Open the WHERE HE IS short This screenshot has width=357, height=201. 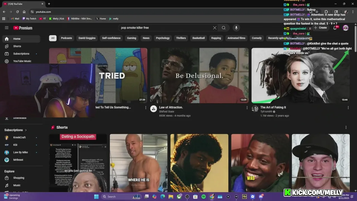(x=139, y=163)
